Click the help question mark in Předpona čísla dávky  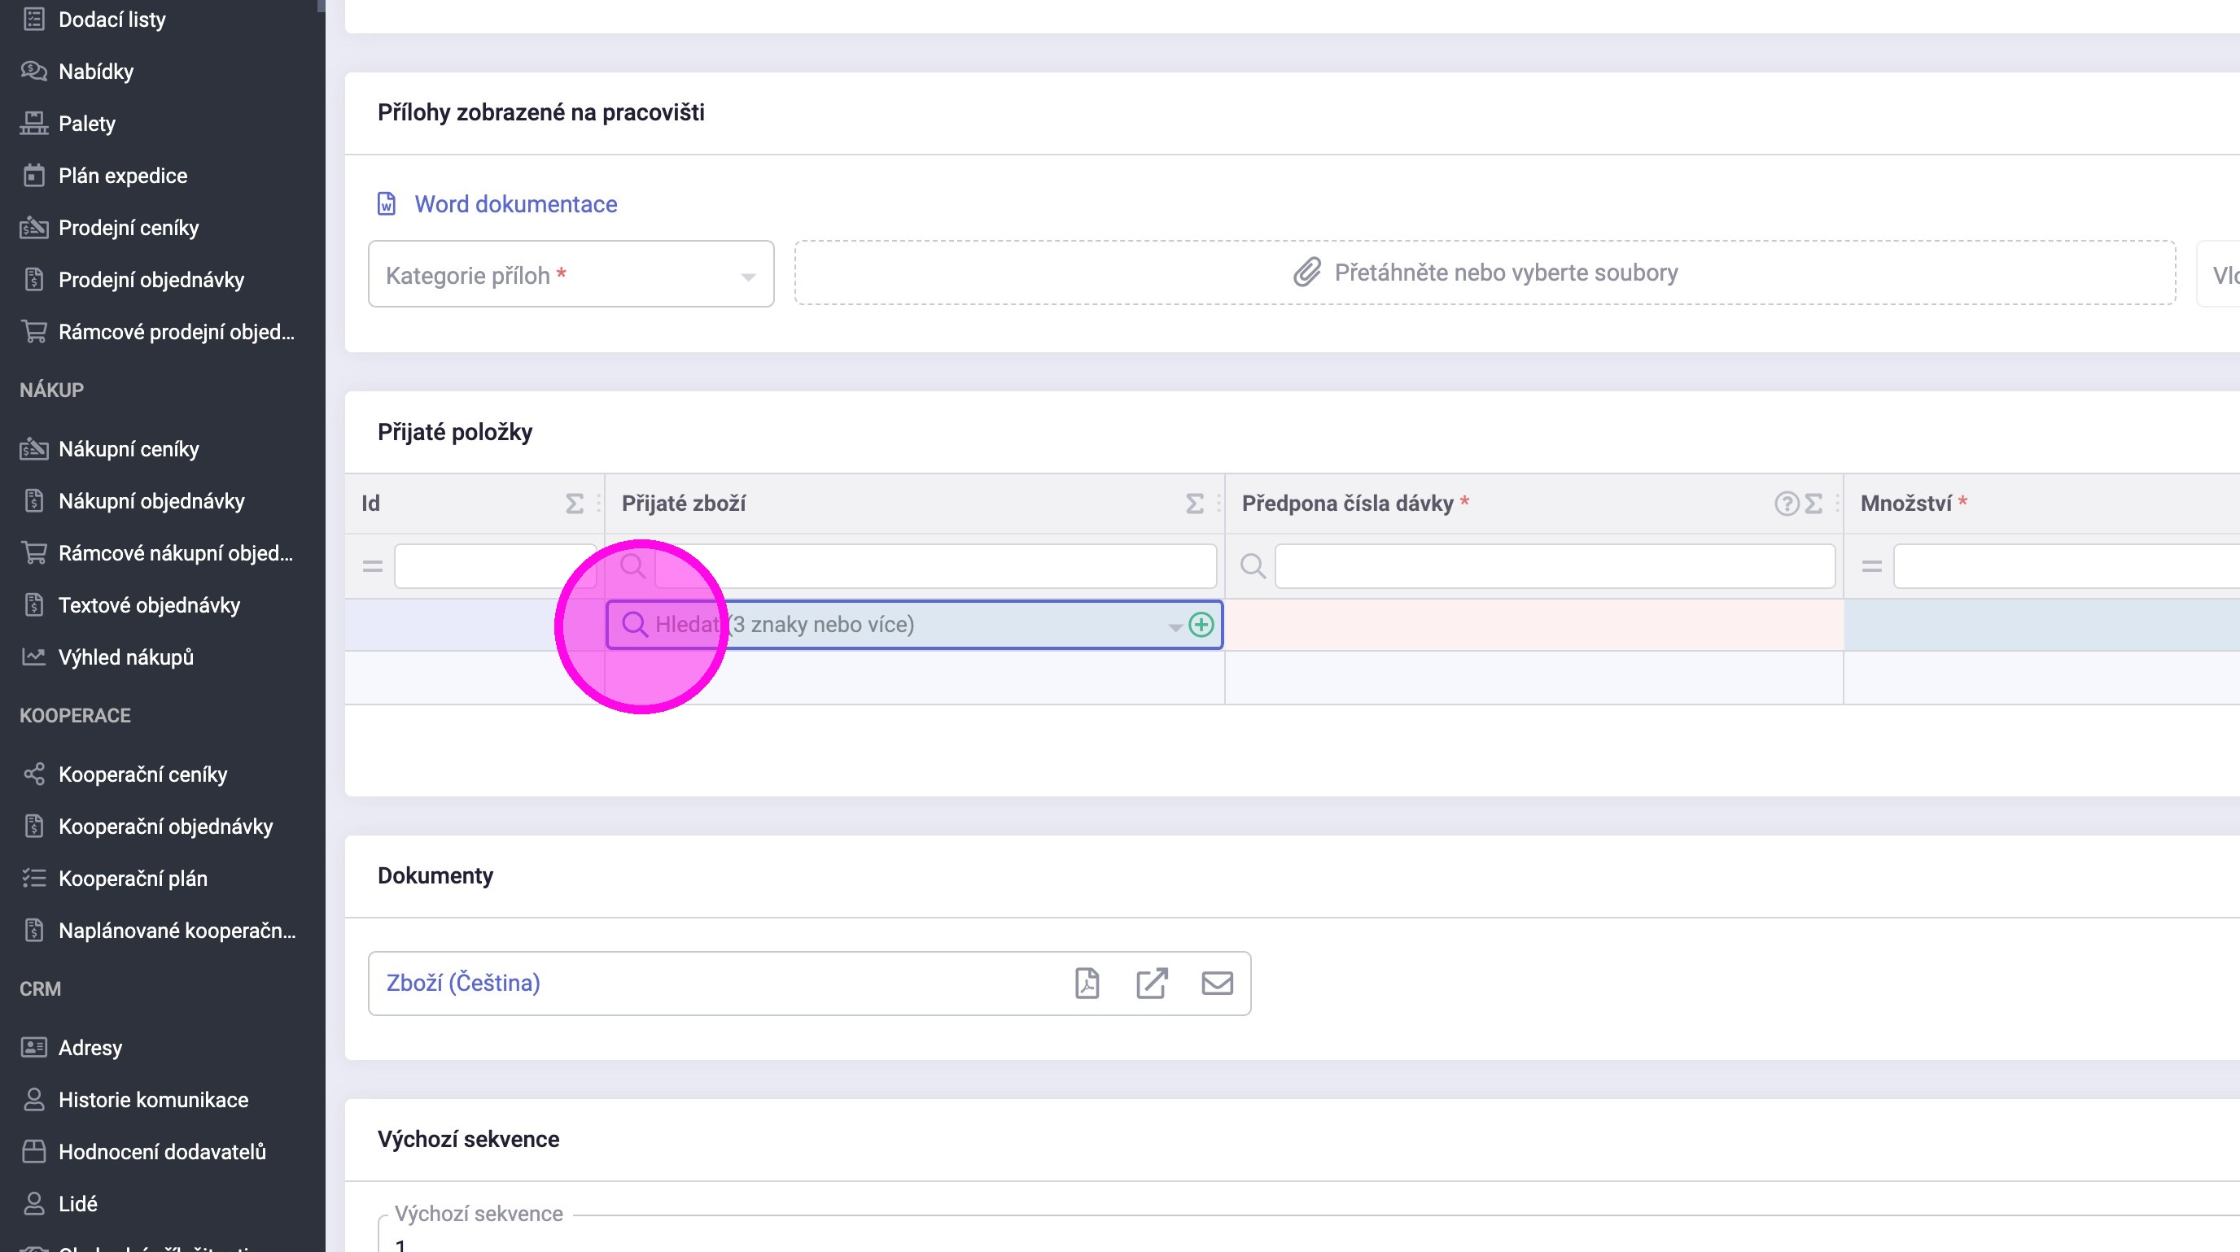1785,504
